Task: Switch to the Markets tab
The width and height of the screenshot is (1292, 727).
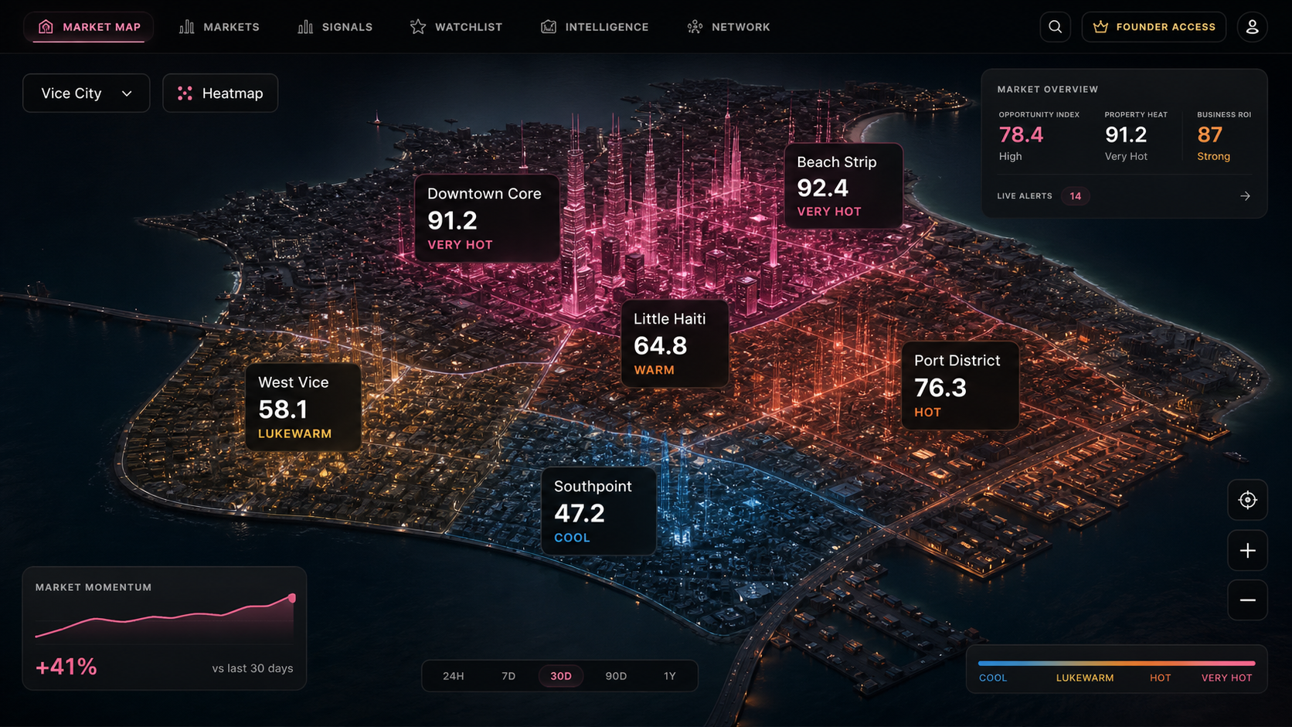Action: point(219,27)
